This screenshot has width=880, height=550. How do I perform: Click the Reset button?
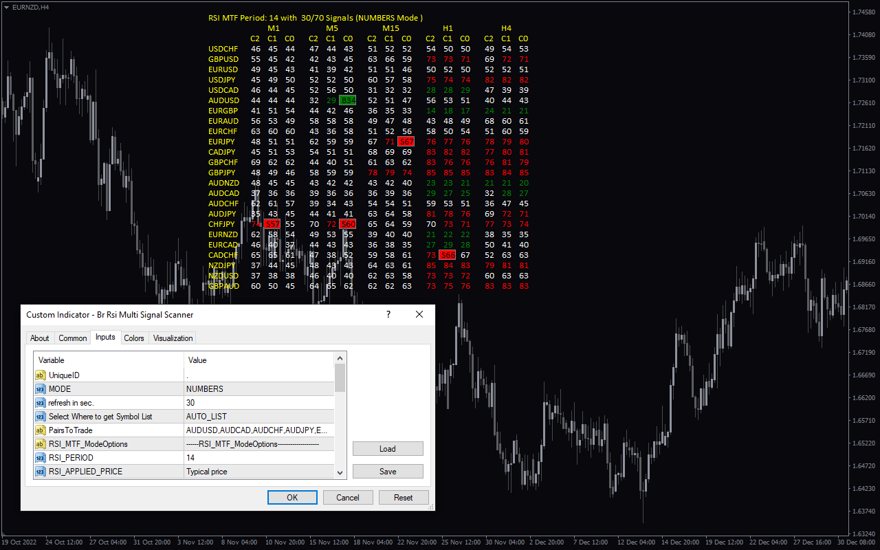pos(404,497)
